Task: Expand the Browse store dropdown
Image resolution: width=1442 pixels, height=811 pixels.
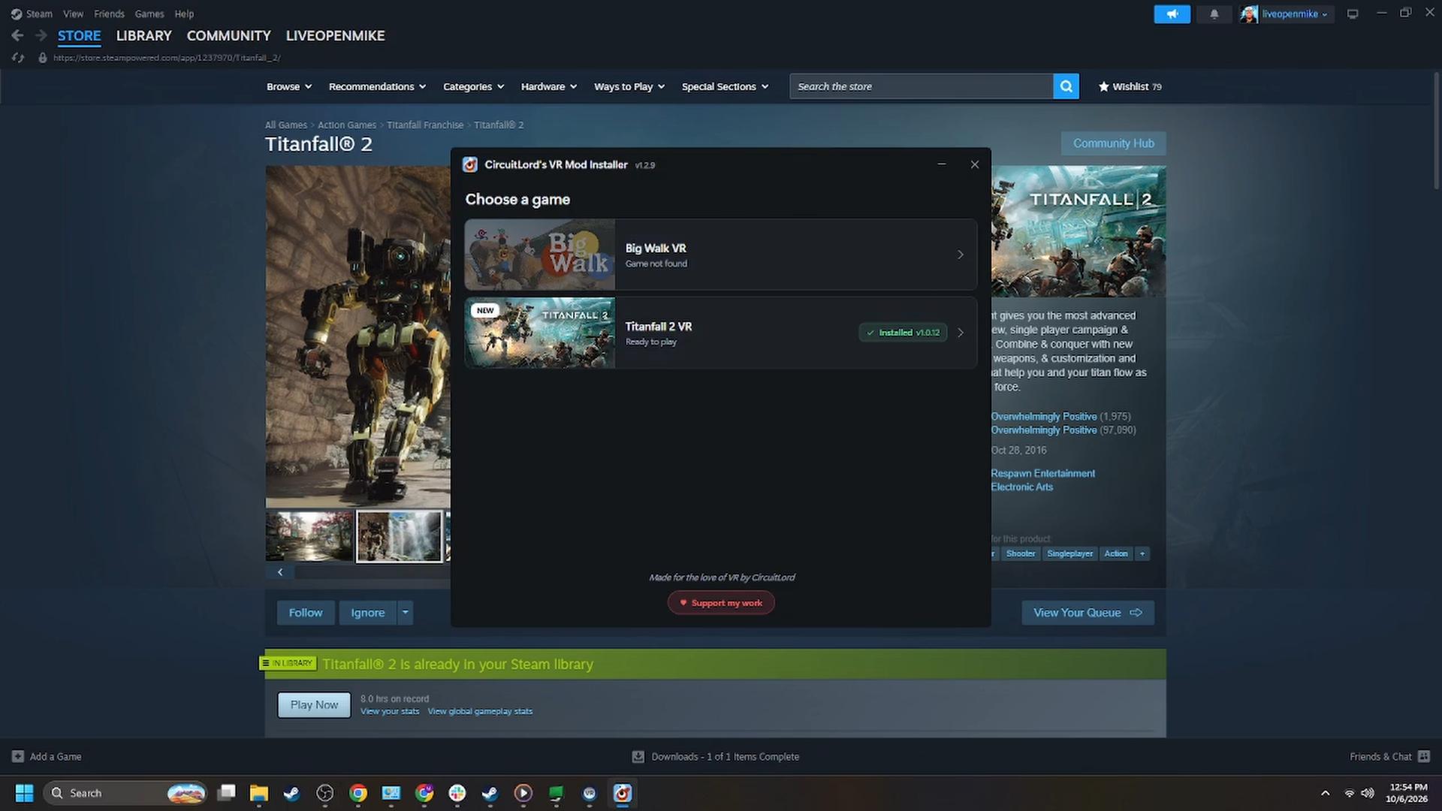Action: coord(289,86)
